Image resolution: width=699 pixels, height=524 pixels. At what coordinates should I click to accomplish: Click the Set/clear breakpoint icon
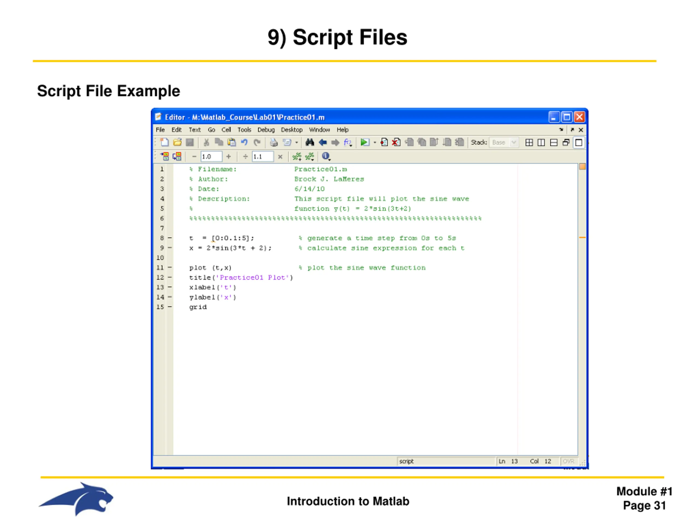(384, 142)
